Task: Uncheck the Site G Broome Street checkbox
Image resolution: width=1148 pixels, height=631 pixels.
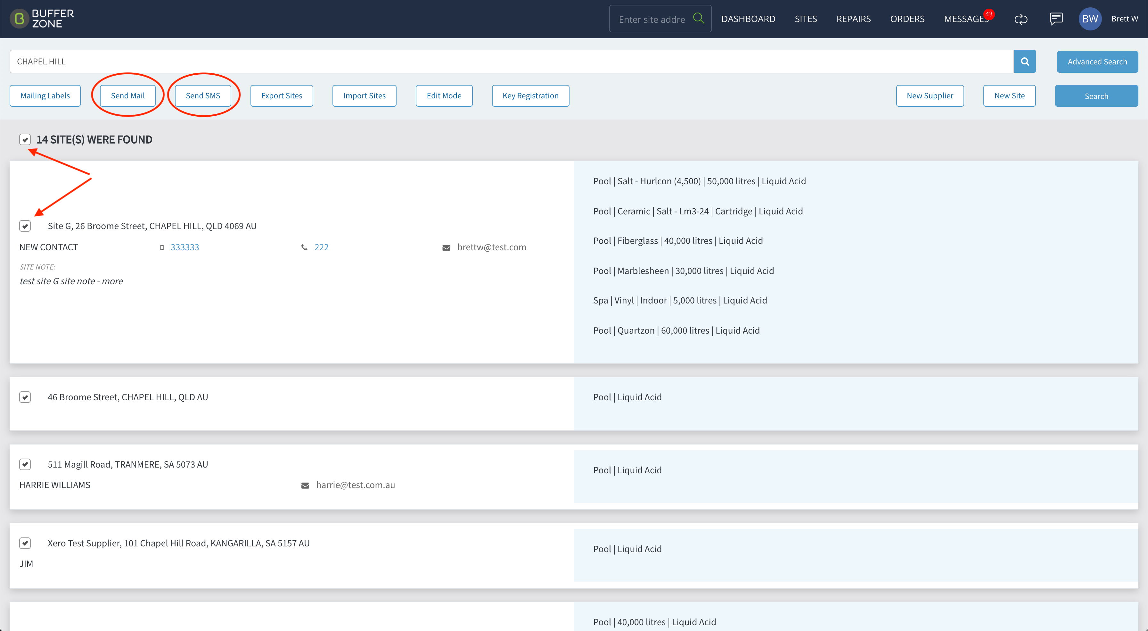Action: 25,226
